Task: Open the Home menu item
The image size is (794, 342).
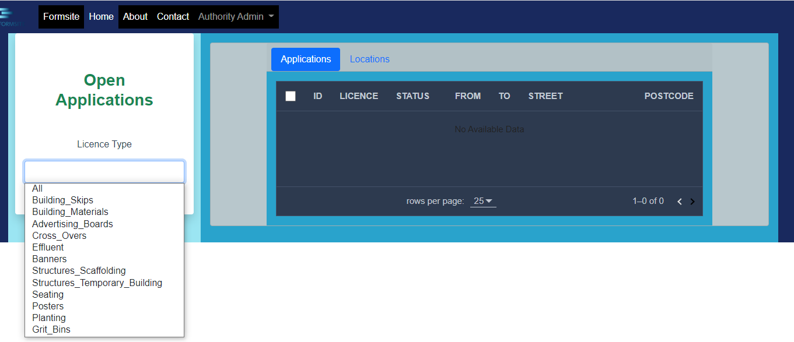Action: coord(101,16)
